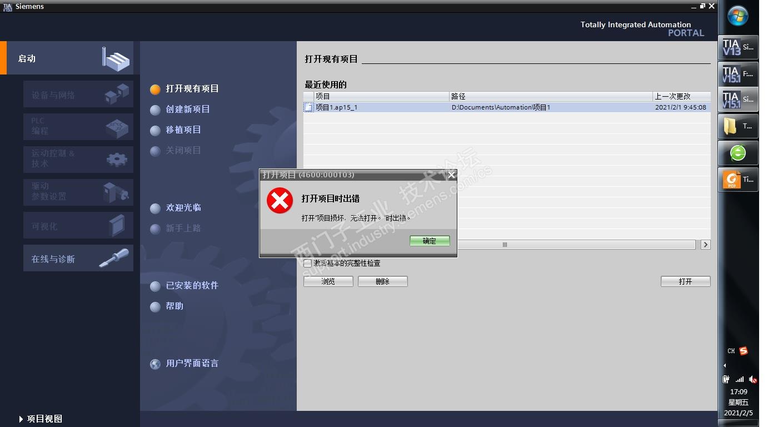Click the scroll-right arrow of project list

coord(706,245)
